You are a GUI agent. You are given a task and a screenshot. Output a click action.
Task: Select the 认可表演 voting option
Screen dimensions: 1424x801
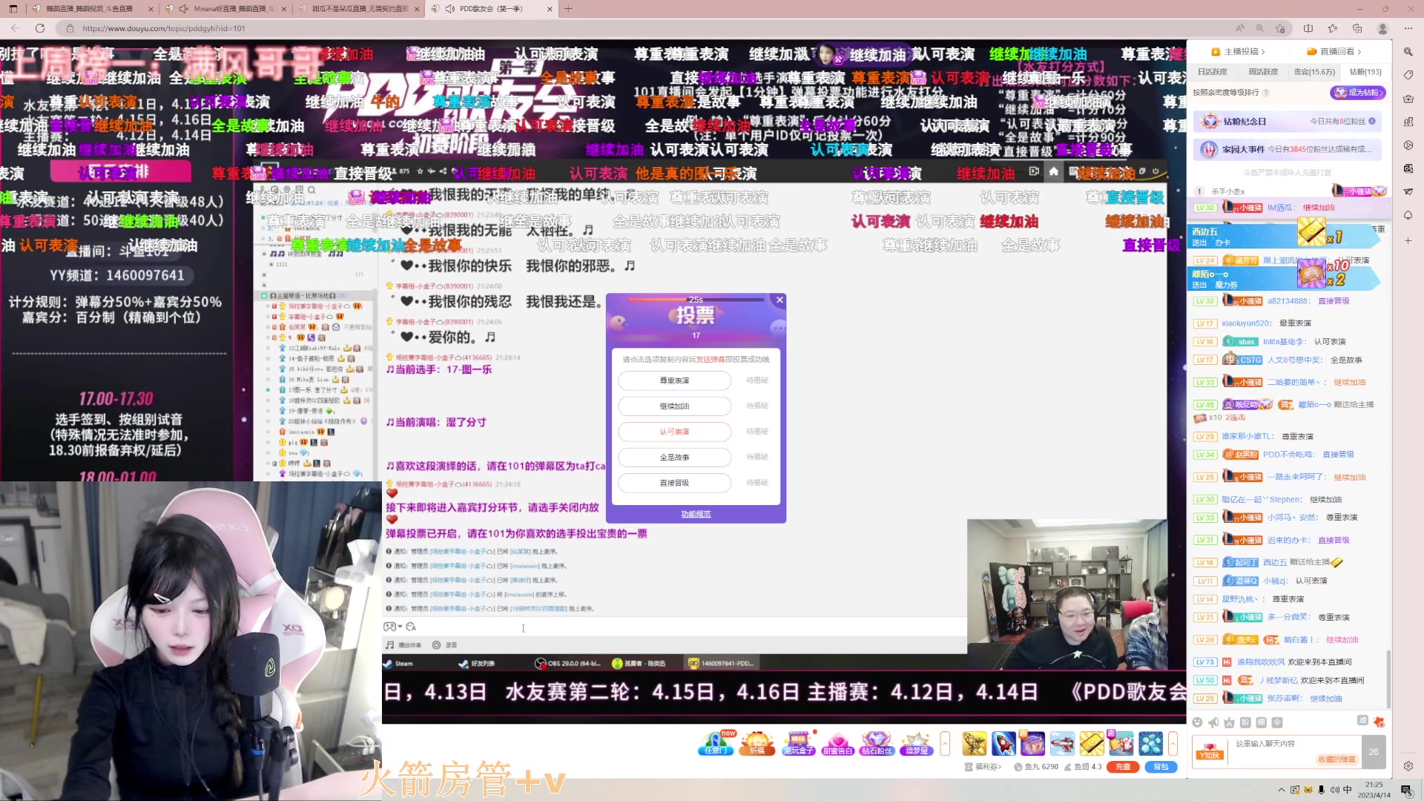click(673, 432)
